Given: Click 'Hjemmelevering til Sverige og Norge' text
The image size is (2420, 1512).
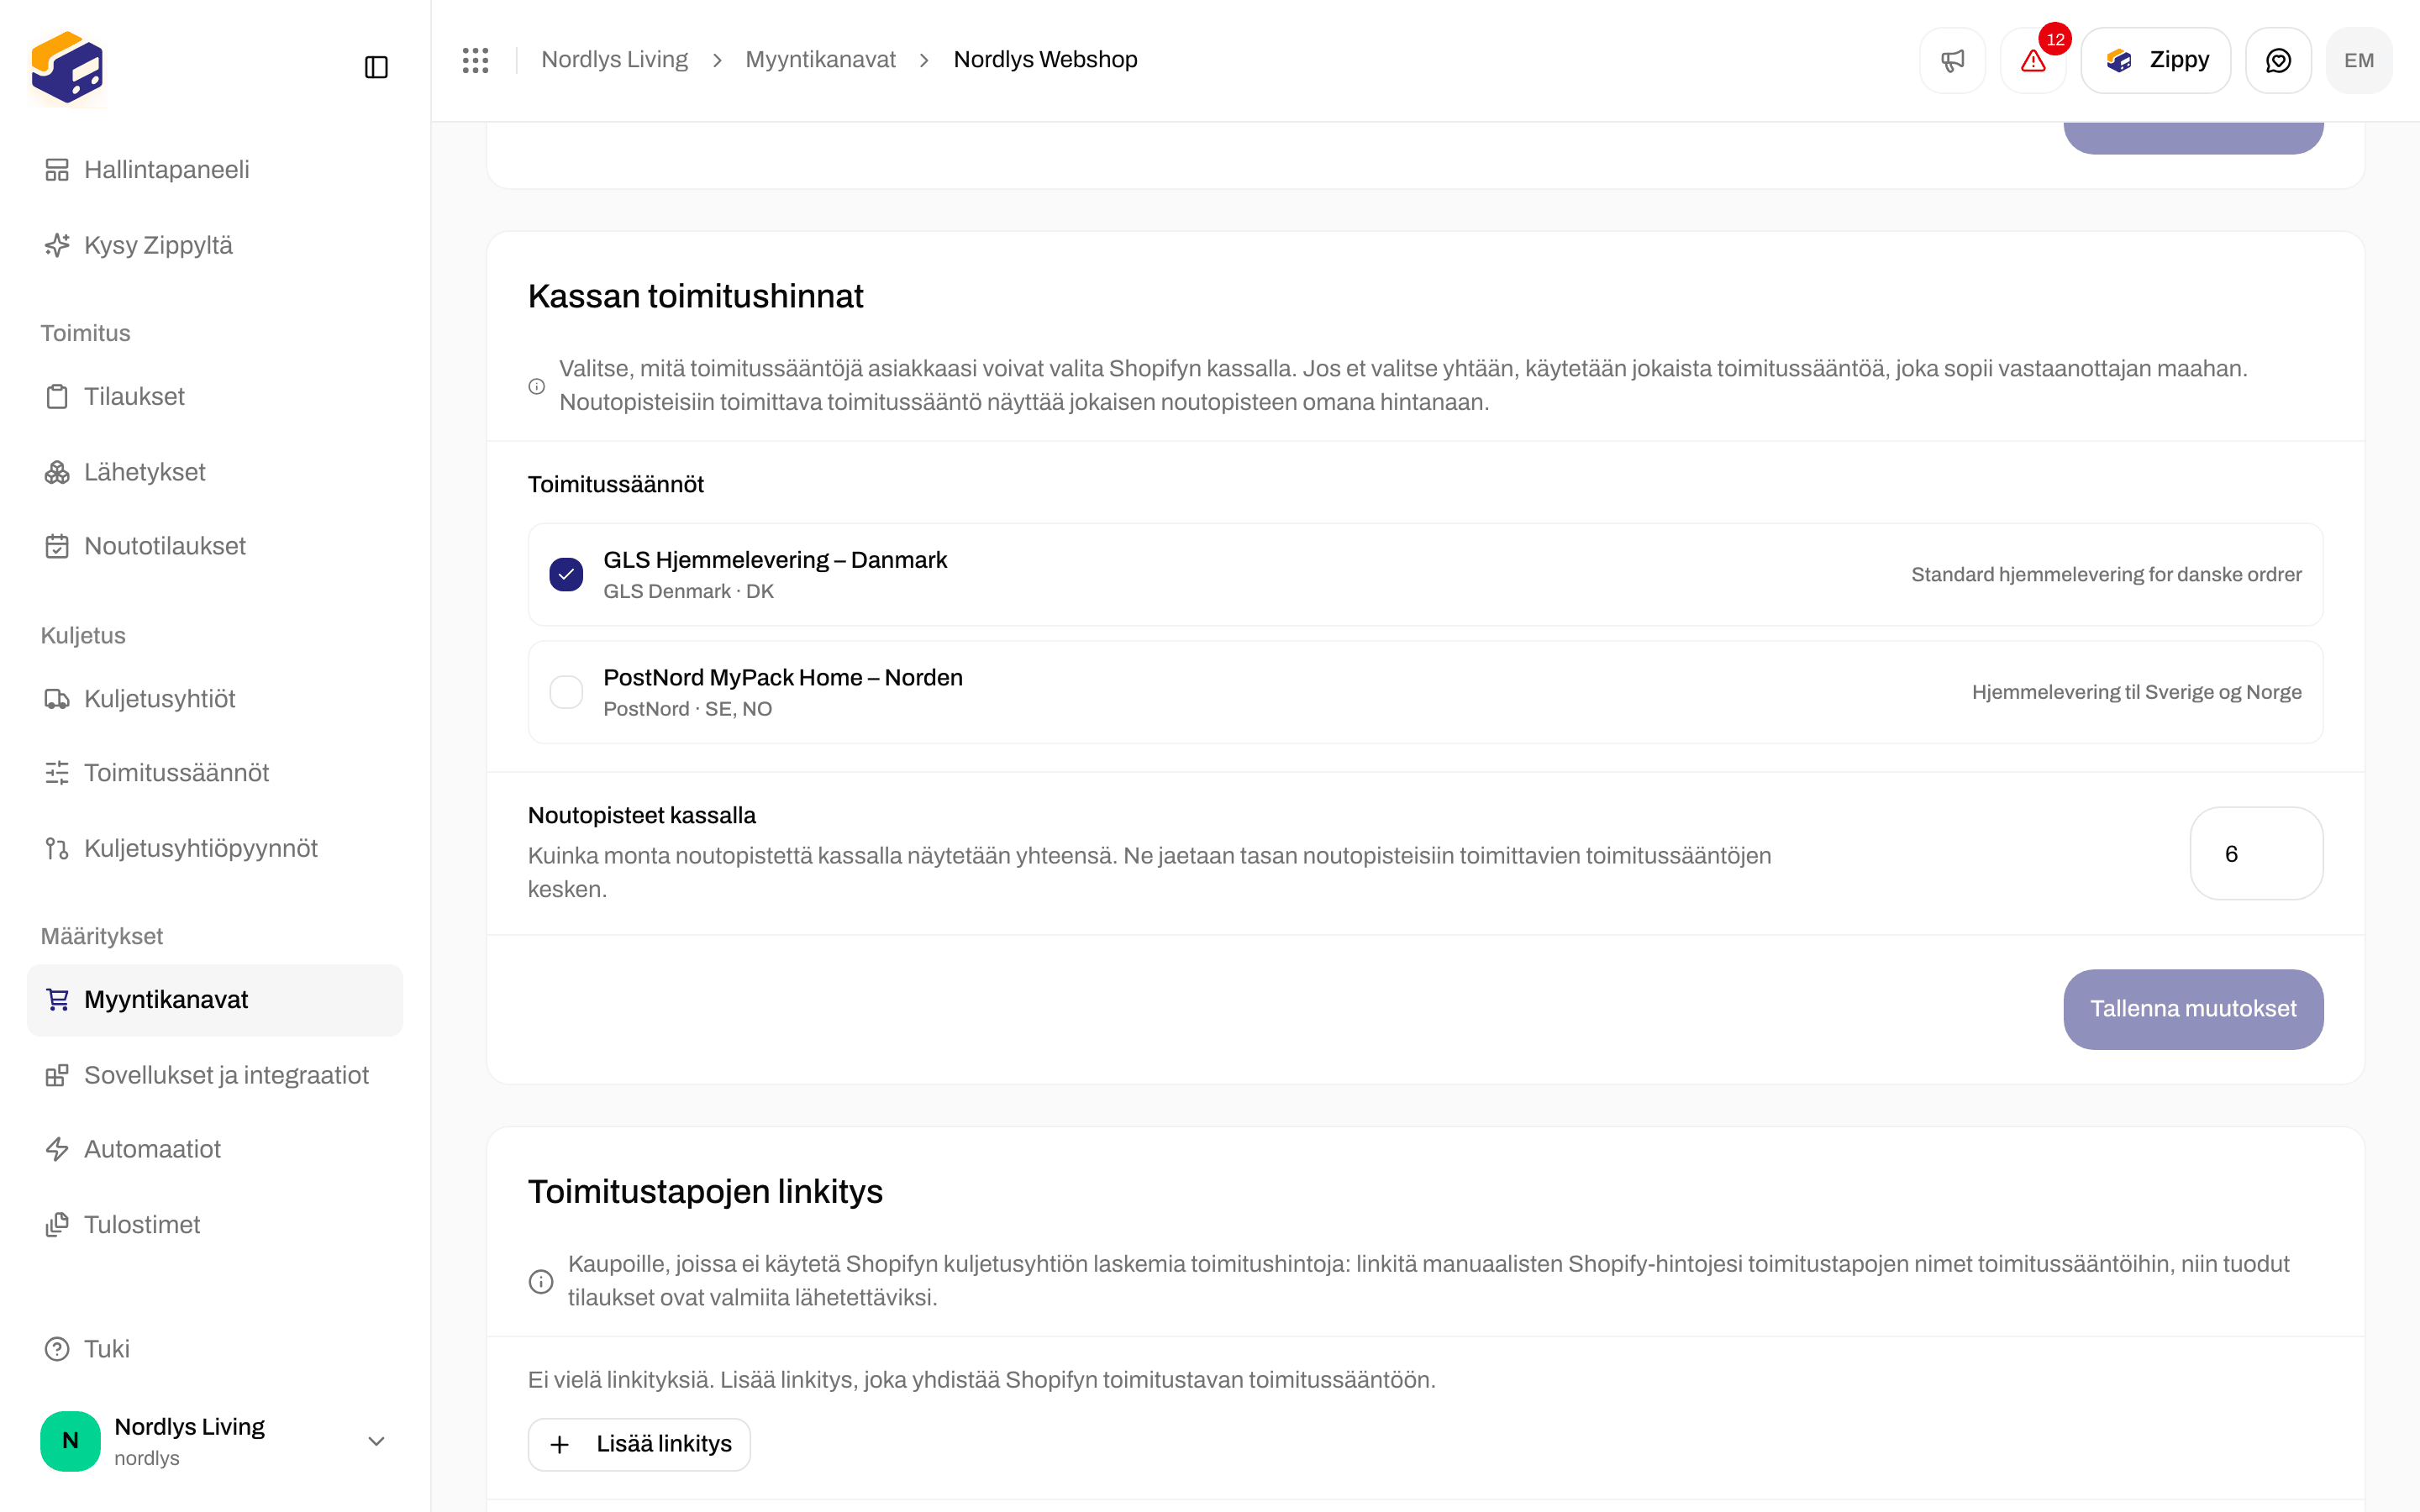Looking at the screenshot, I should coord(2136,692).
